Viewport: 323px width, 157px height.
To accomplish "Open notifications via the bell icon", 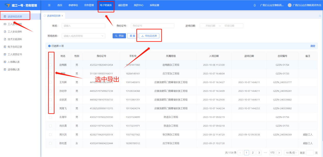I will 255,5.
